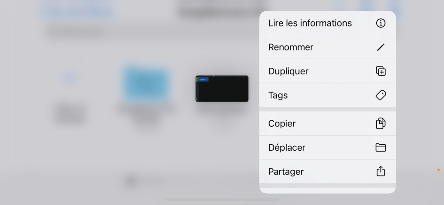Click the folder icon beside Déplacer
The width and height of the screenshot is (444, 205).
(381, 148)
